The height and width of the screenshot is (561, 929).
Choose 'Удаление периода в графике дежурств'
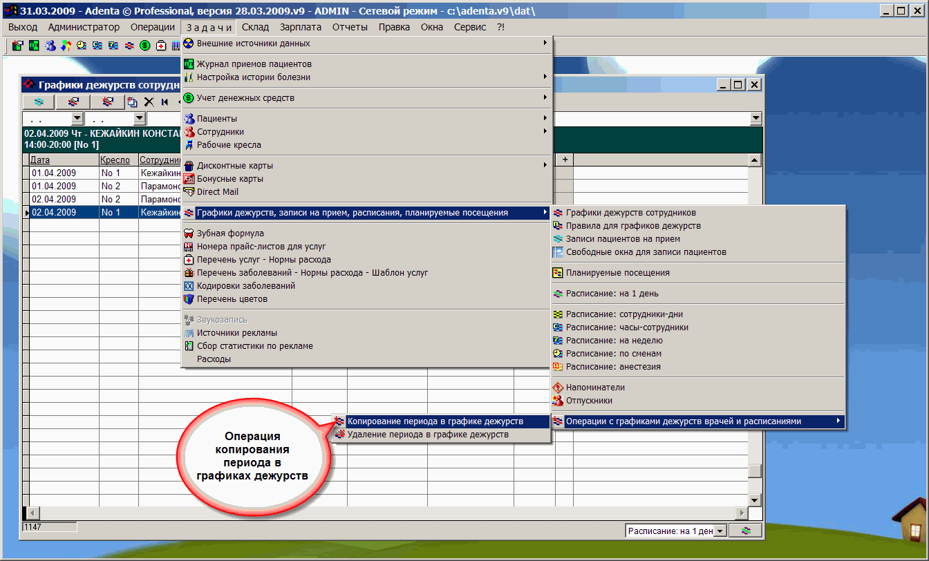pyautogui.click(x=427, y=435)
